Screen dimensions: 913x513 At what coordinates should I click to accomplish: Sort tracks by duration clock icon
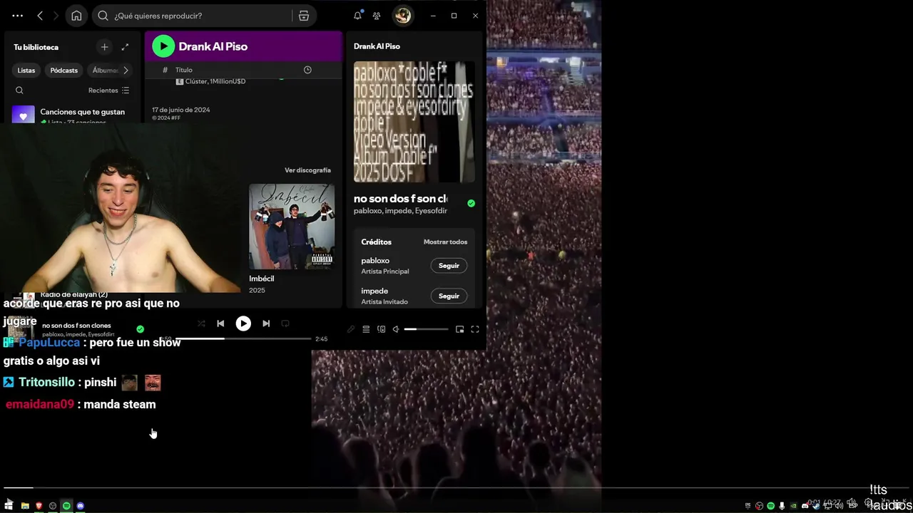[307, 70]
